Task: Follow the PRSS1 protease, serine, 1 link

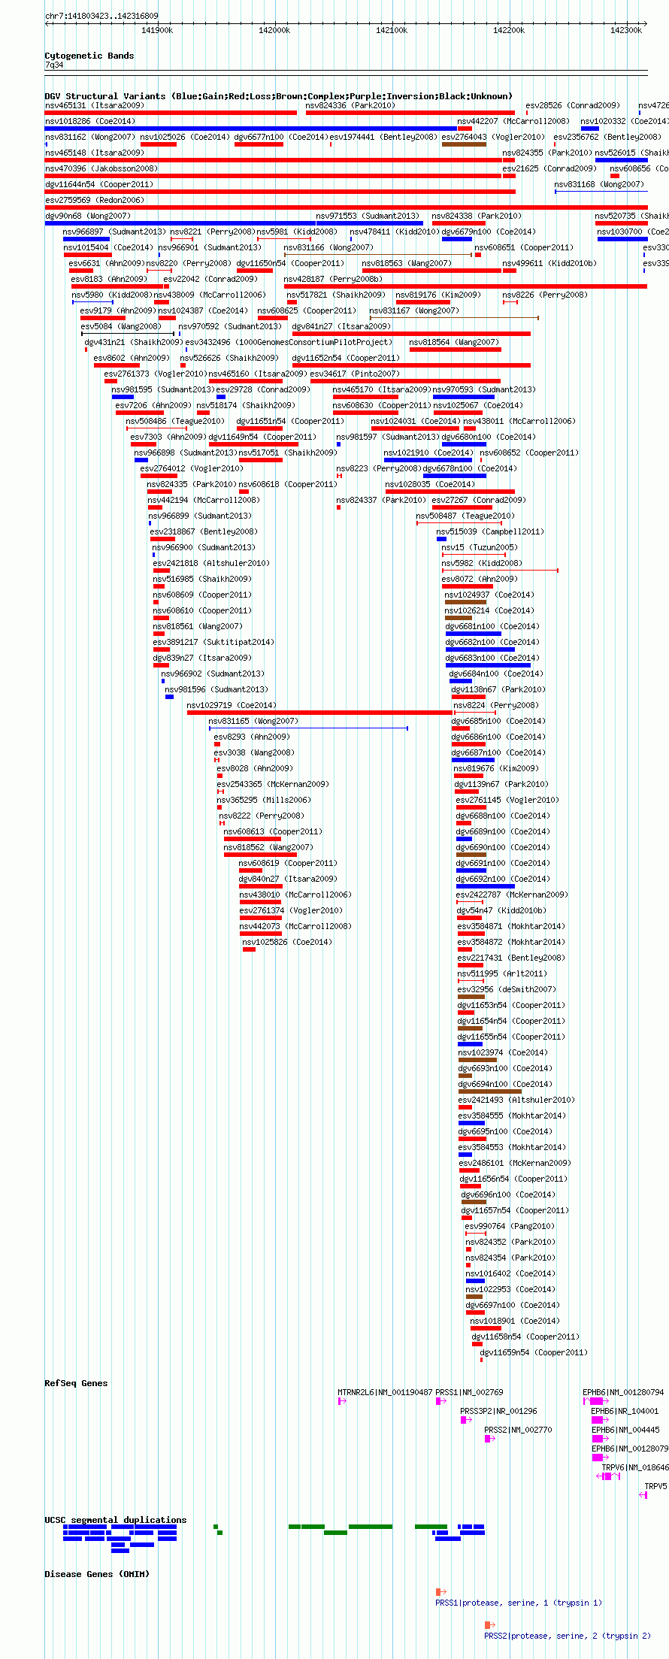Action: tap(519, 1603)
